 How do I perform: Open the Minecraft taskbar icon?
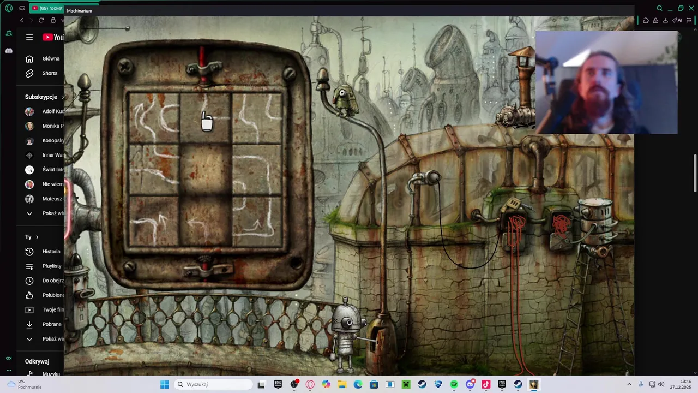pyautogui.click(x=406, y=384)
